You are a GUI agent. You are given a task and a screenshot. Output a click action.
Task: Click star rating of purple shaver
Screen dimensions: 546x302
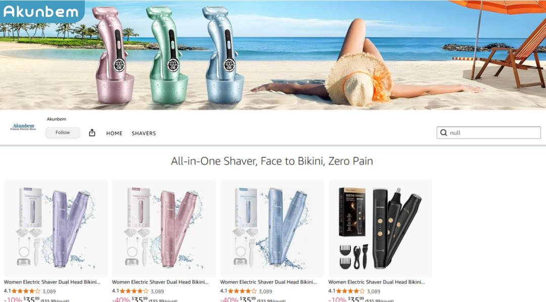26,291
